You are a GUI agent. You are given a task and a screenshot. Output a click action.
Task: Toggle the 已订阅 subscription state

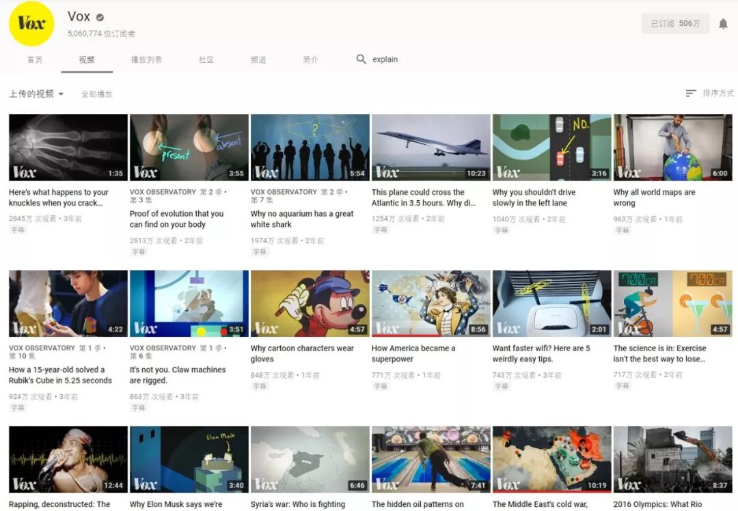pos(675,23)
